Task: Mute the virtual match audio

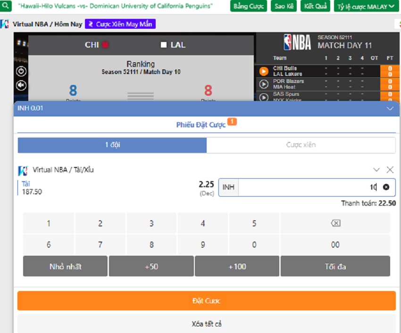Action: (21, 85)
